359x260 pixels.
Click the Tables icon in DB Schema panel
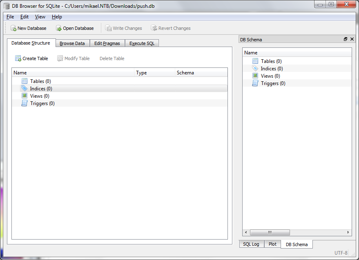pyautogui.click(x=255, y=61)
